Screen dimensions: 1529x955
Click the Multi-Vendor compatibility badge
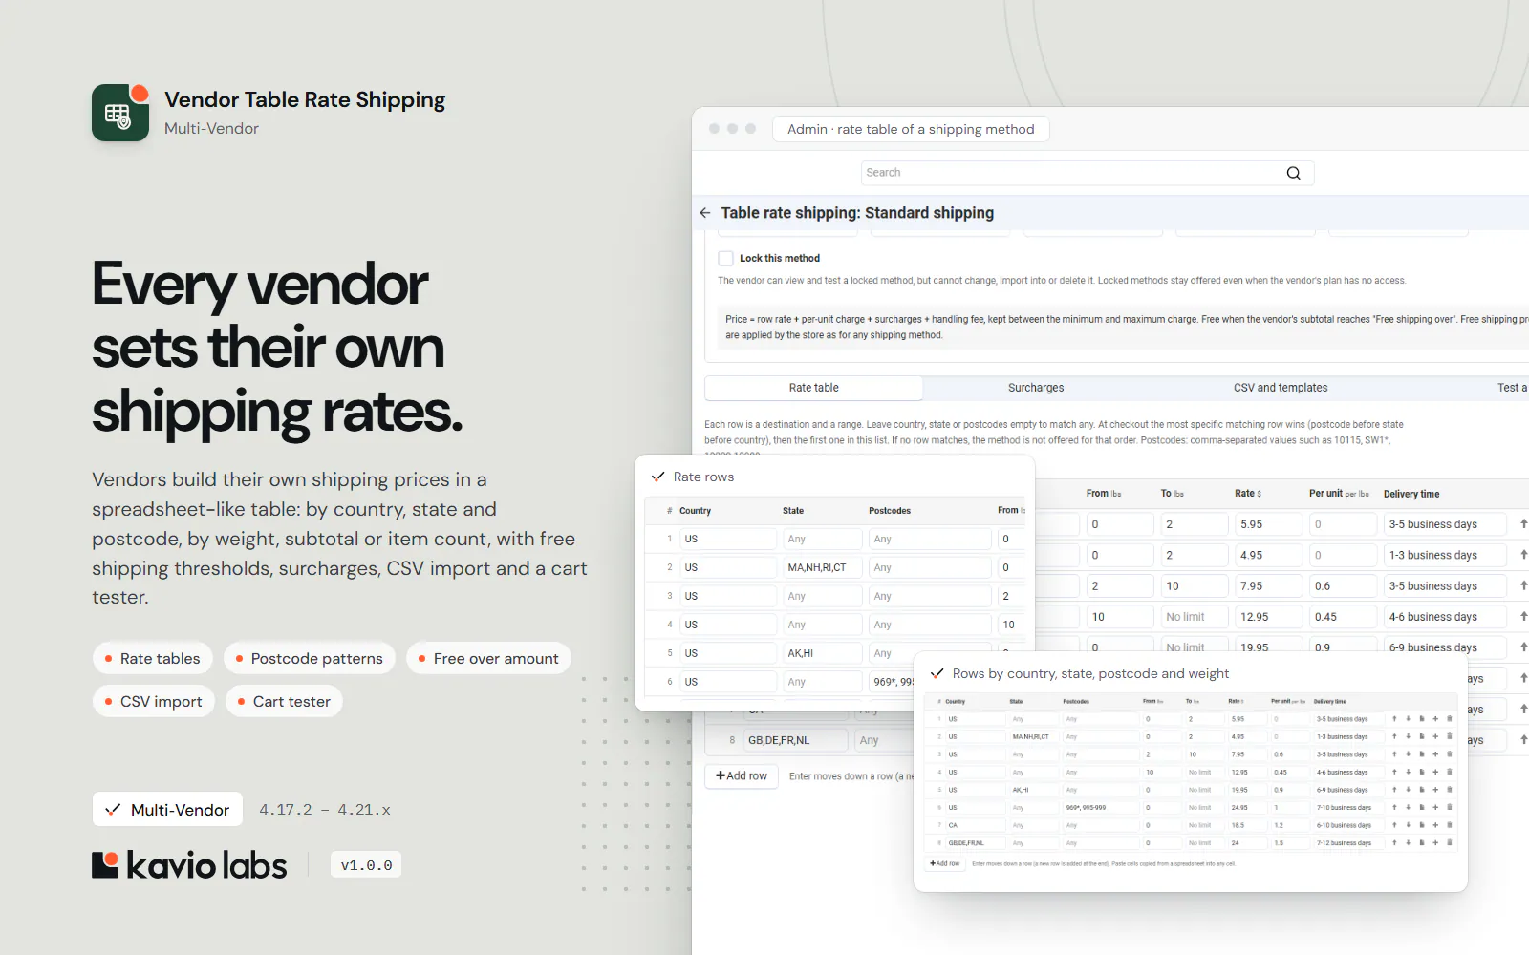point(167,810)
